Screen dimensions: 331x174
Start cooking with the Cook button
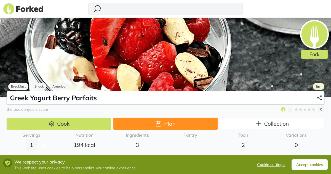(x=59, y=124)
